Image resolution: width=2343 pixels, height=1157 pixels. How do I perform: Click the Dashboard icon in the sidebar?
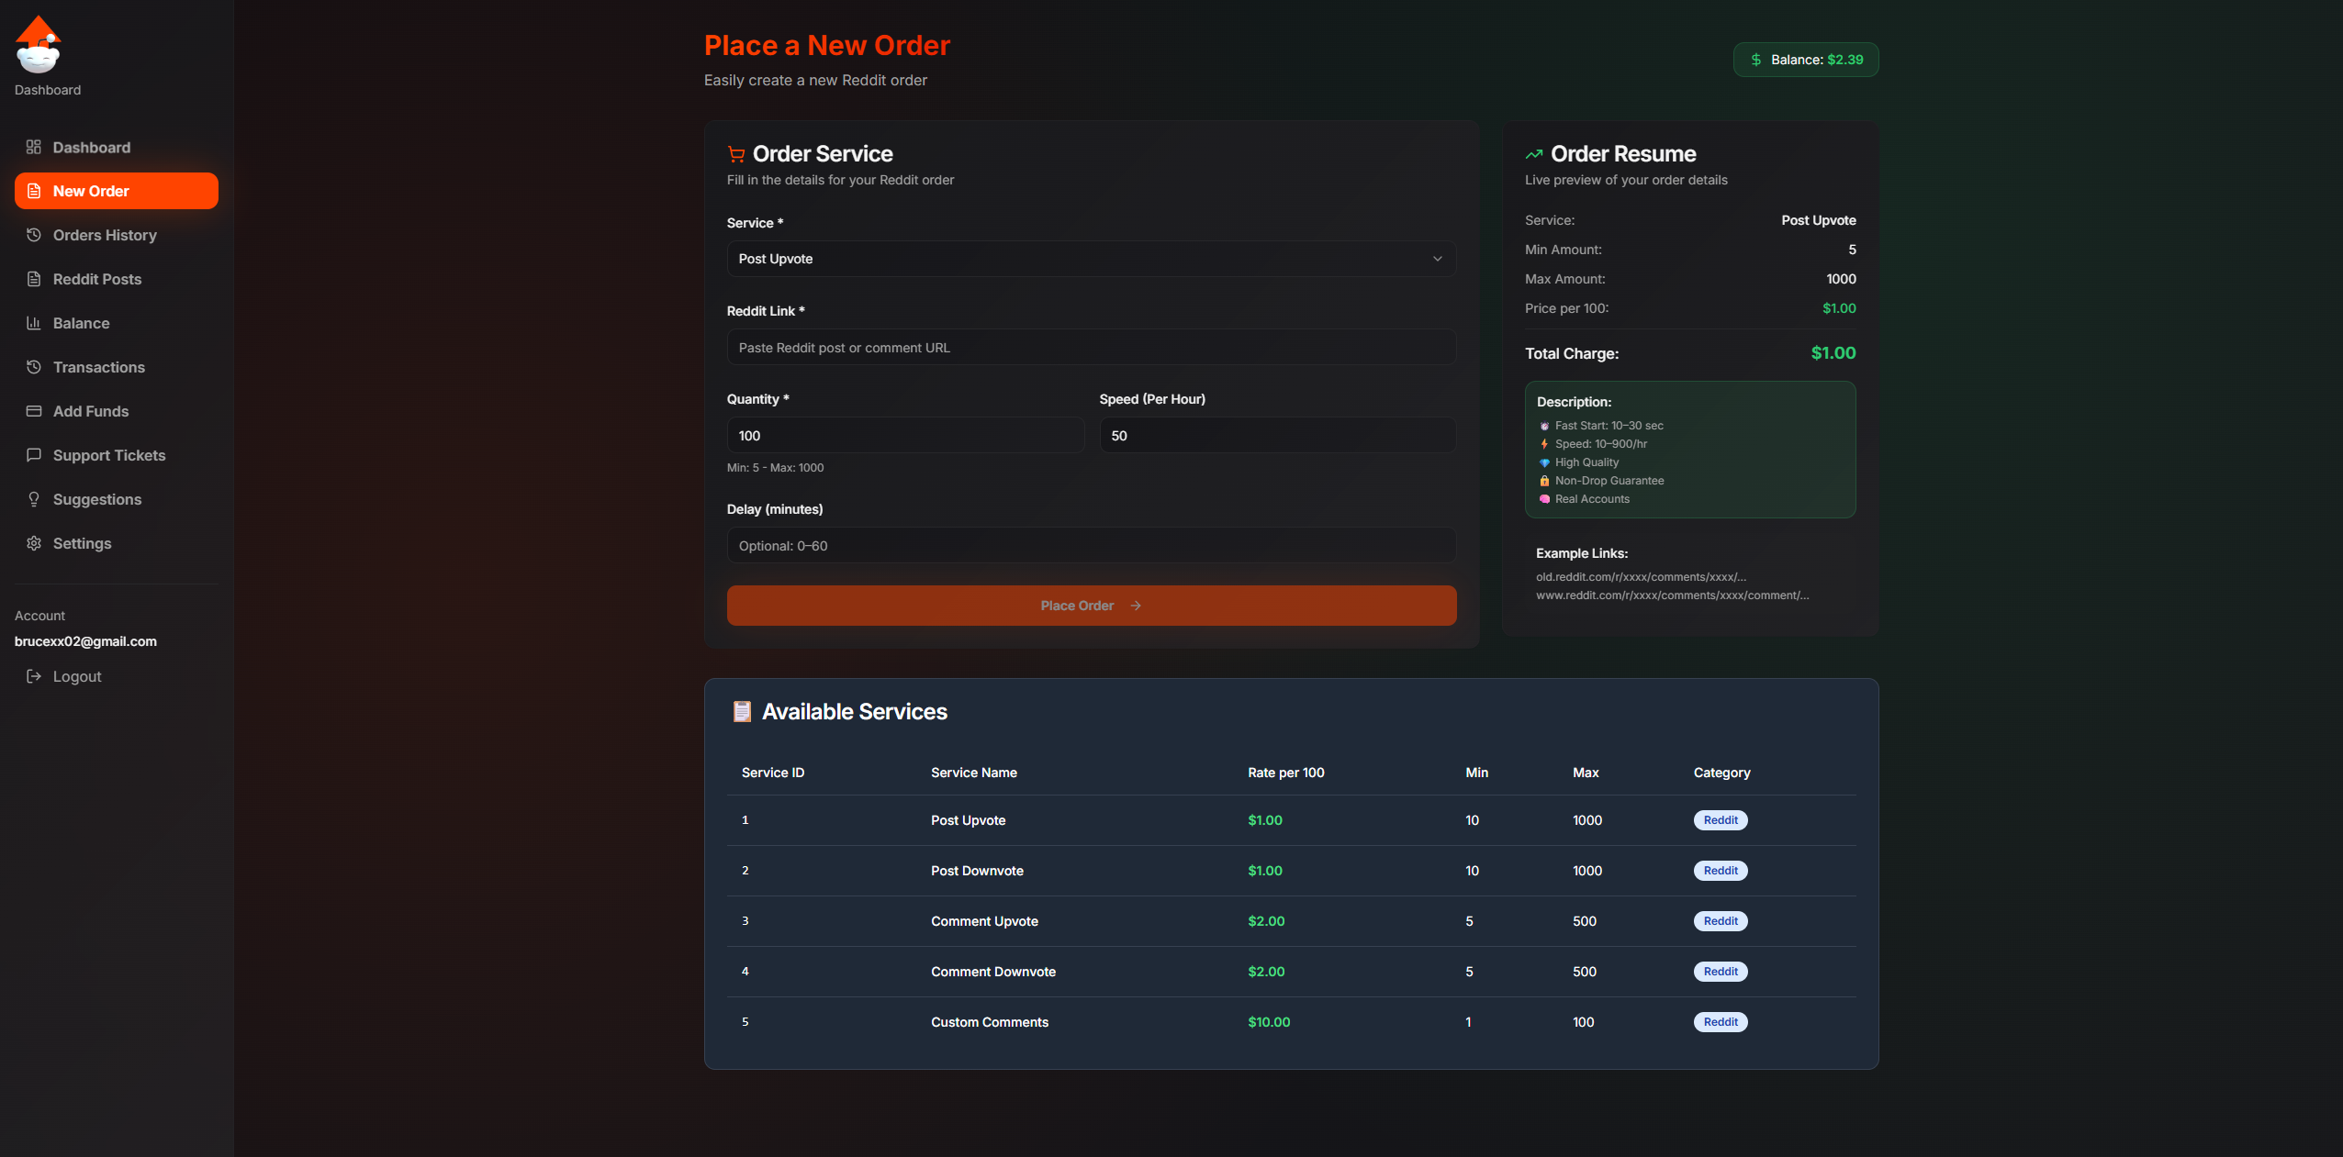click(33, 147)
